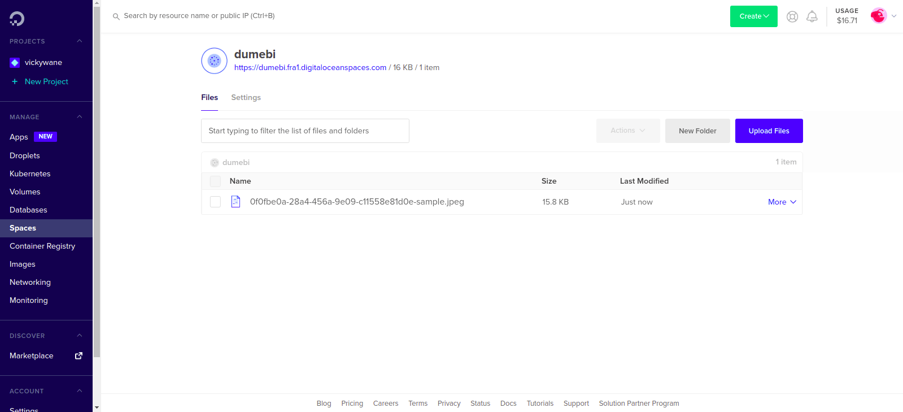The height and width of the screenshot is (412, 903).
Task: Click the dumebi Space round icon
Action: (x=214, y=60)
